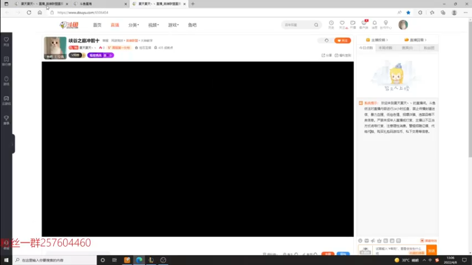472x265 pixels.
Task: Expand the 分类 category dropdown
Action: coord(133,25)
